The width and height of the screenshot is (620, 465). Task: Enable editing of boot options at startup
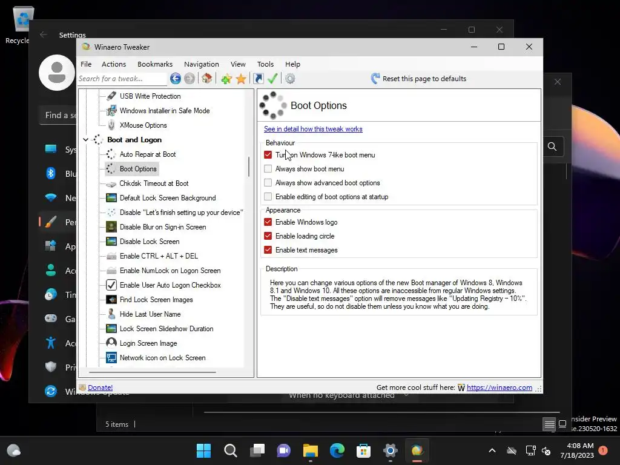tap(268, 197)
